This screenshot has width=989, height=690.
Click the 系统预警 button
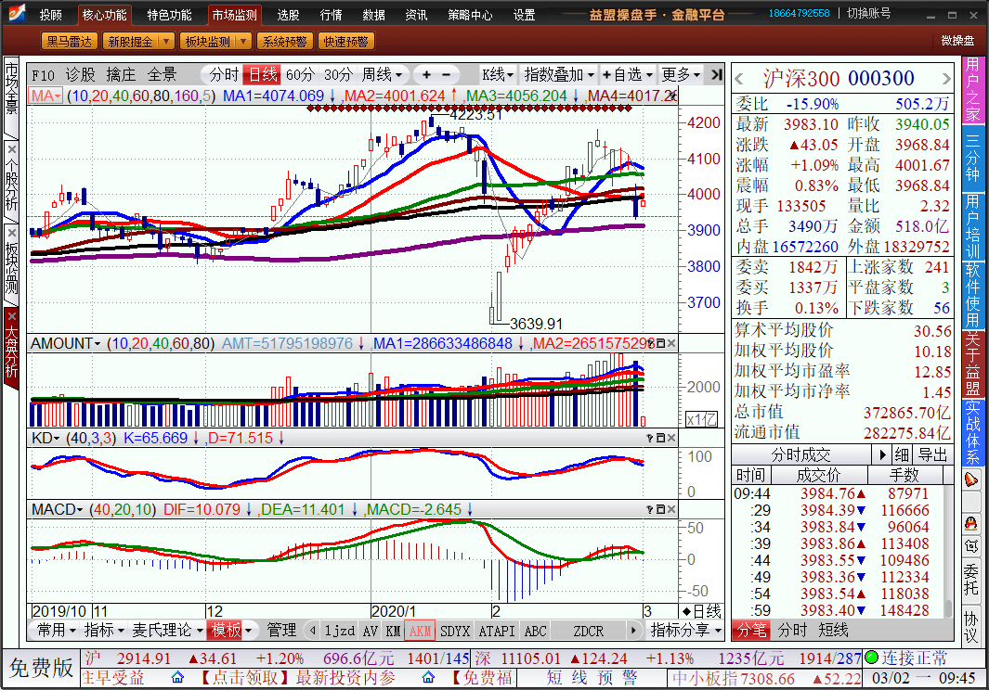tap(284, 42)
